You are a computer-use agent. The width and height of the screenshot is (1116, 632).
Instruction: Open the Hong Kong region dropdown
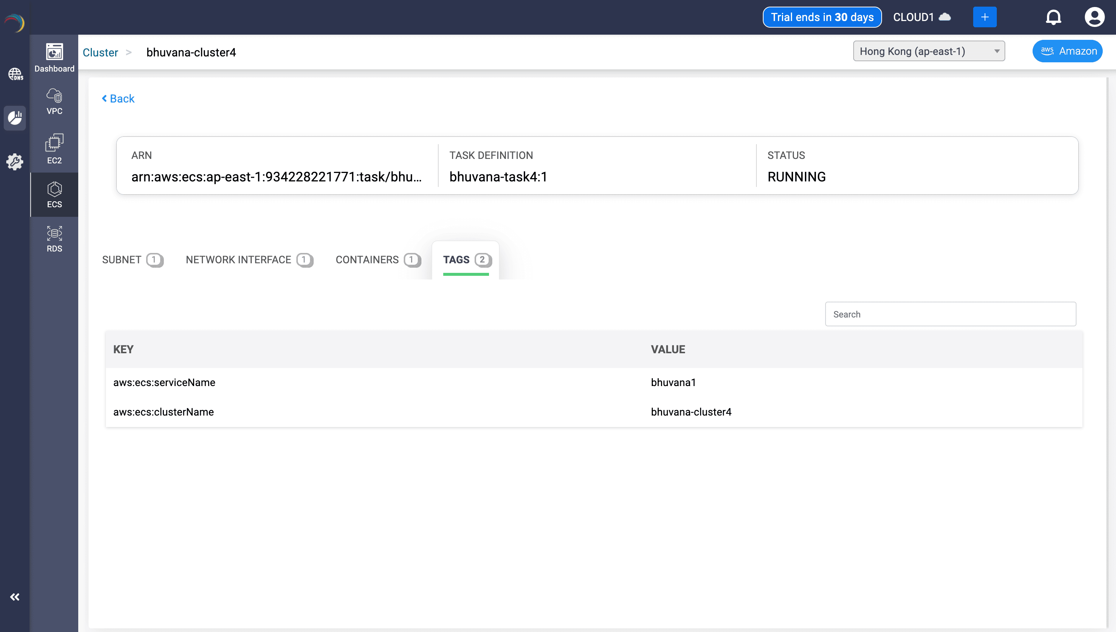pyautogui.click(x=928, y=51)
